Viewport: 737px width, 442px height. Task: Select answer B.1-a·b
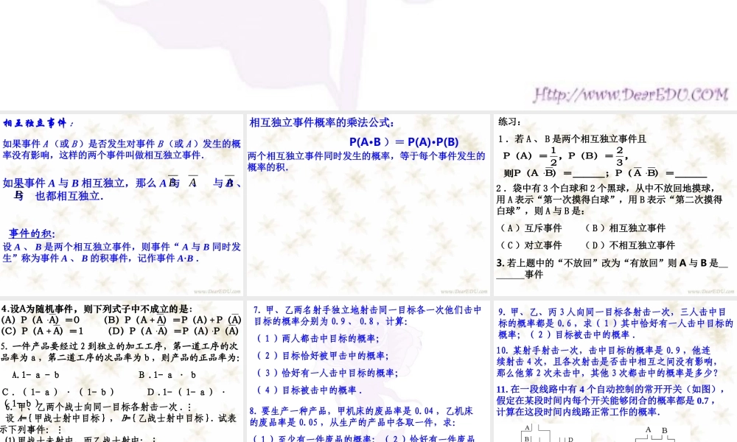167,375
